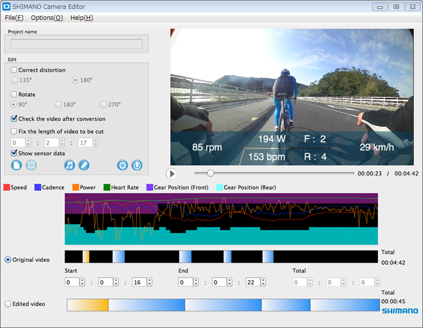423x328 pixels.
Task: Open the gear settings icon
Action: (x=122, y=165)
